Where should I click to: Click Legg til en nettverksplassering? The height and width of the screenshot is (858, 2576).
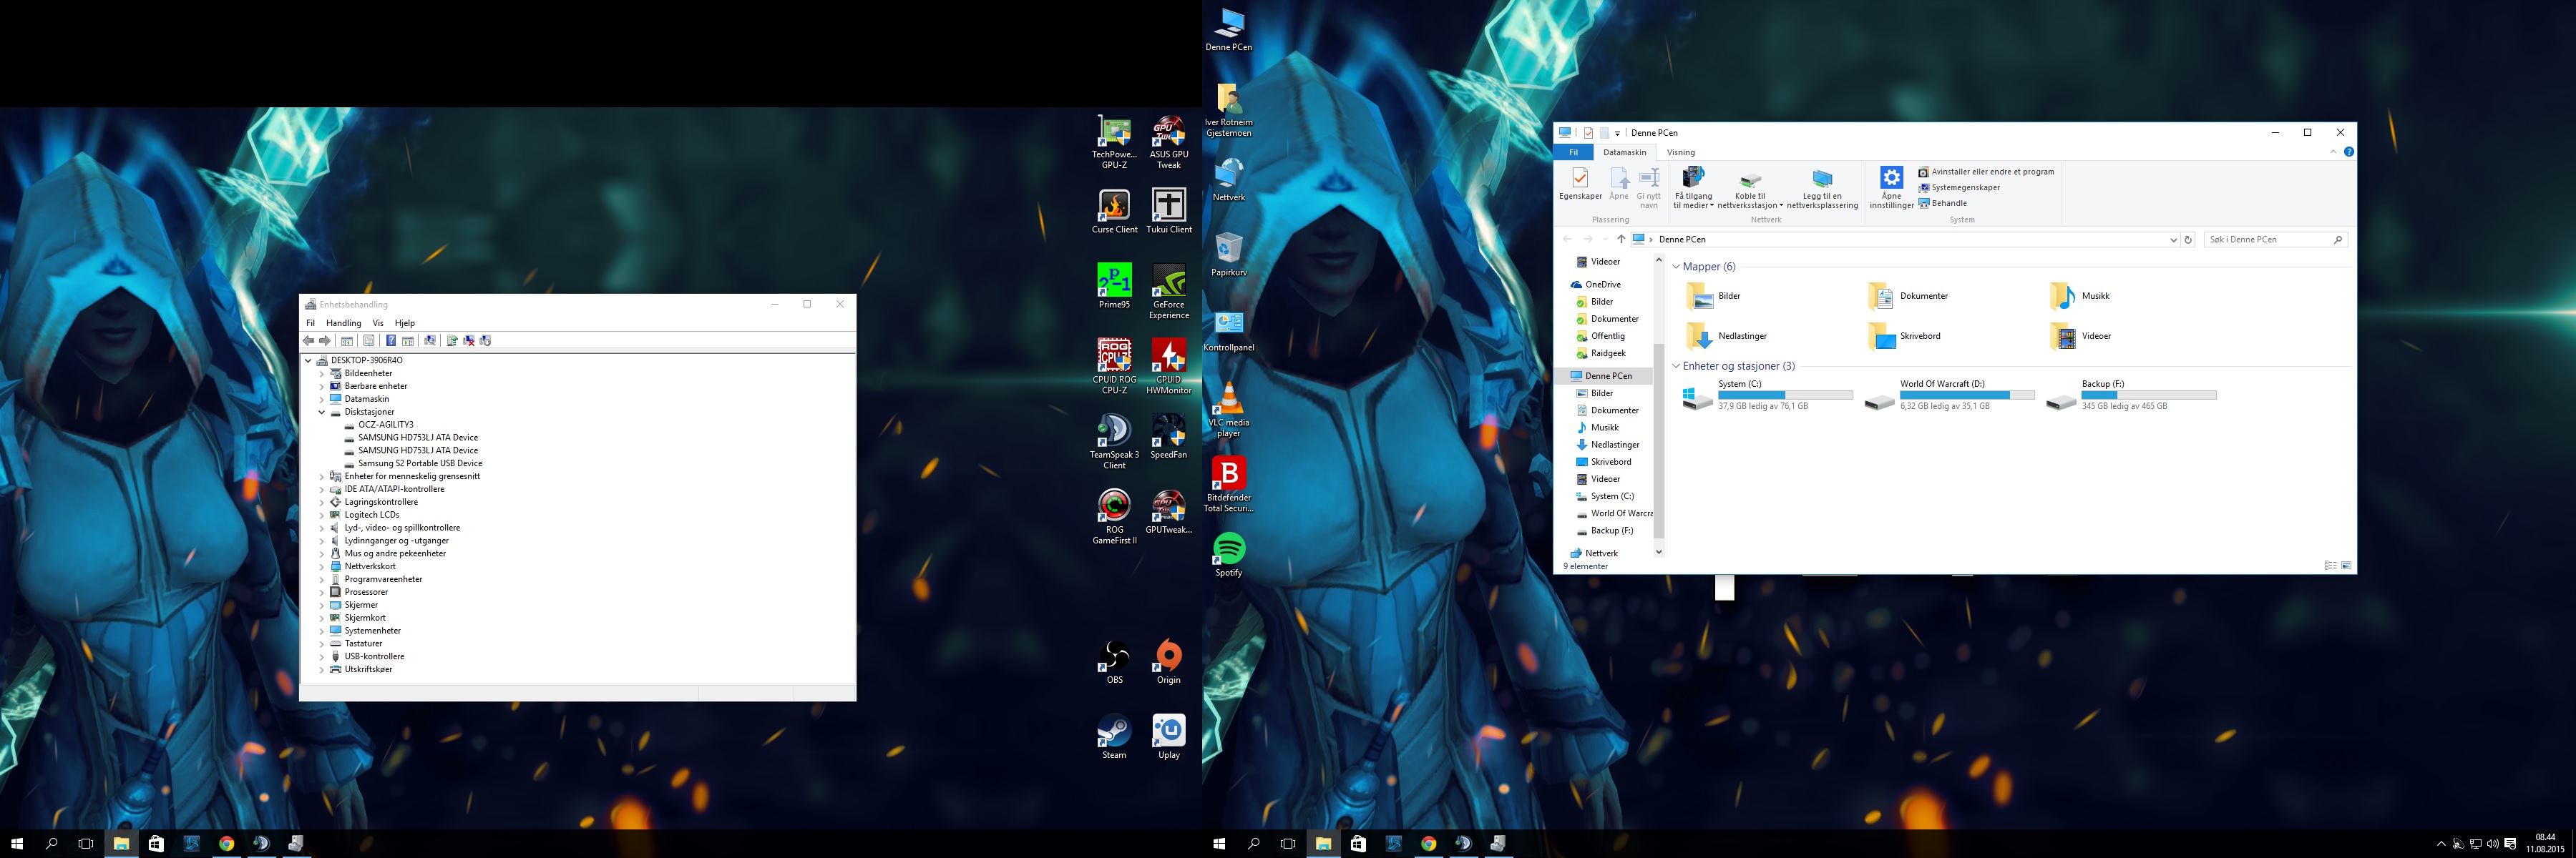coord(1822,189)
